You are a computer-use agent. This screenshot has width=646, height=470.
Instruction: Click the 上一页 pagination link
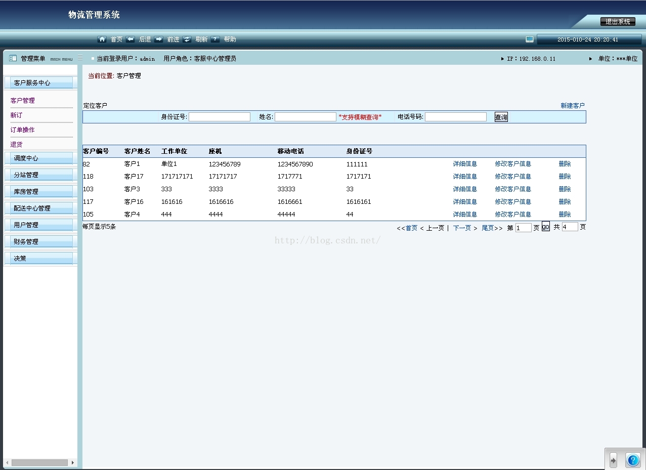[435, 228]
